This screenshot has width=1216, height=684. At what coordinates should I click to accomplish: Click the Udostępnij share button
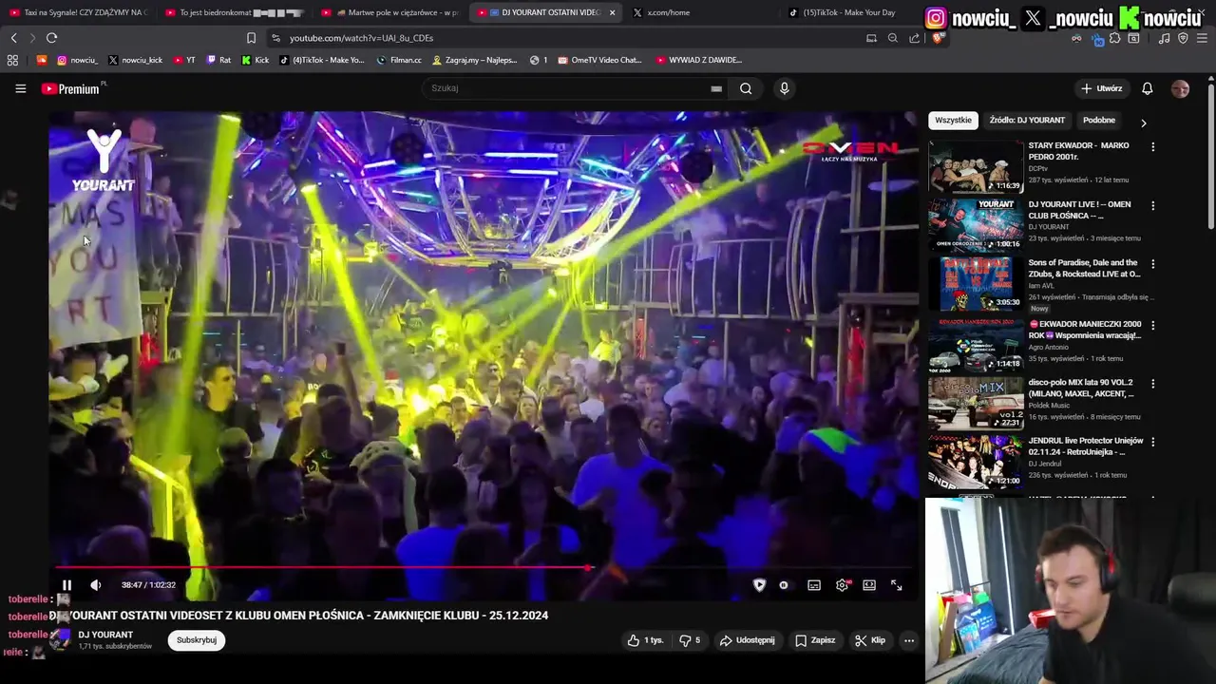[x=747, y=640]
